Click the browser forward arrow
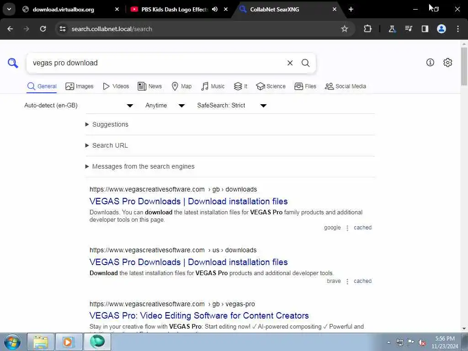This screenshot has width=468, height=351. [x=26, y=29]
